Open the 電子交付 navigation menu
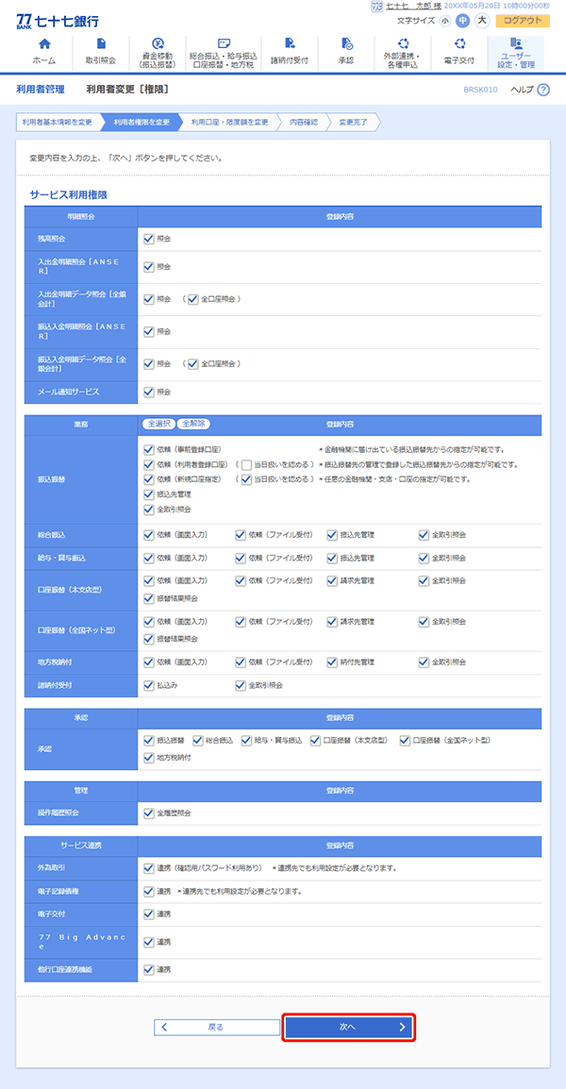The image size is (566, 1089). pyautogui.click(x=459, y=53)
